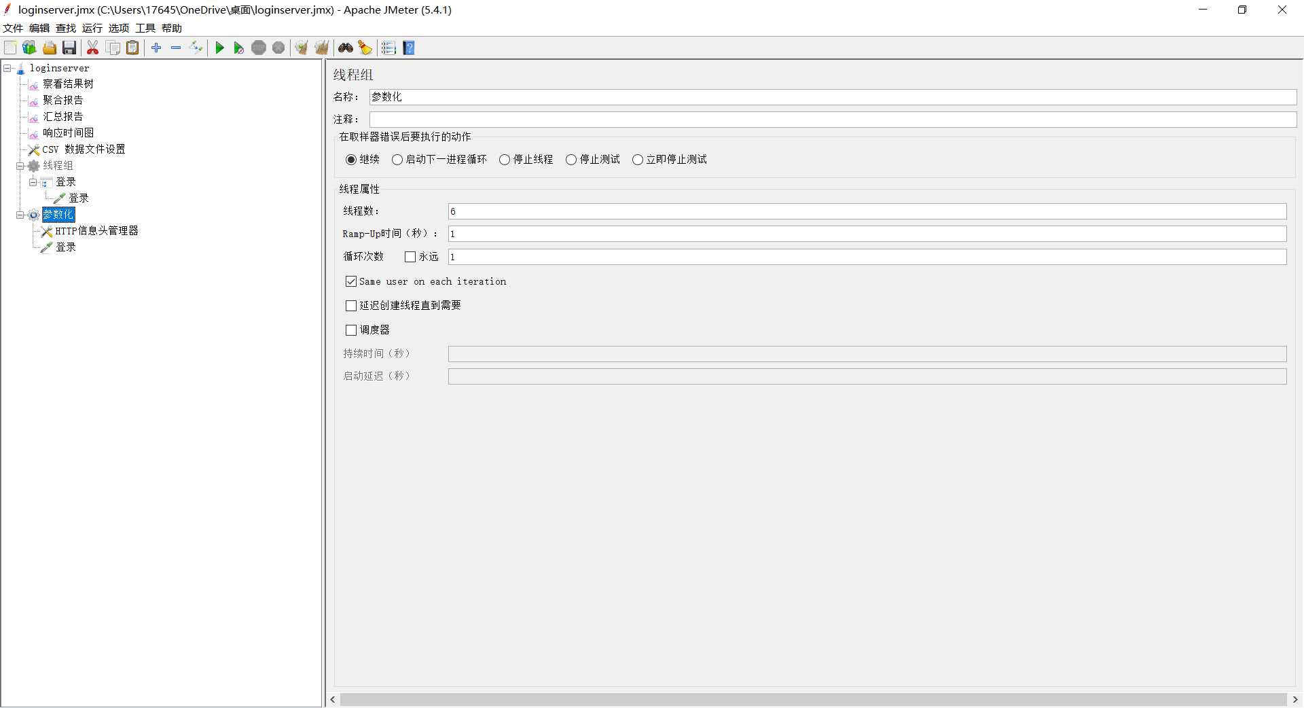Select the 登录 sampler under 参数化
1304x708 pixels.
tap(65, 247)
